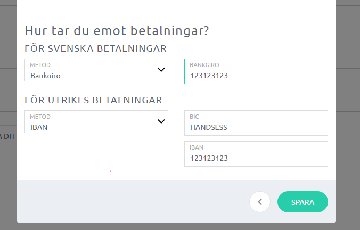The image size is (360, 230).
Task: Click the small IBAN label above the number
Action: click(197, 147)
